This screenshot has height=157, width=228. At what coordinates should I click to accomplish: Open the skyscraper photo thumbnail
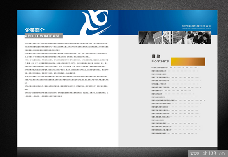[x=150, y=37]
